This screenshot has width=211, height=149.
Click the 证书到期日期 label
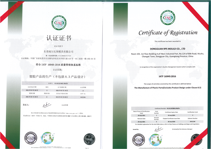[x=62, y=87]
